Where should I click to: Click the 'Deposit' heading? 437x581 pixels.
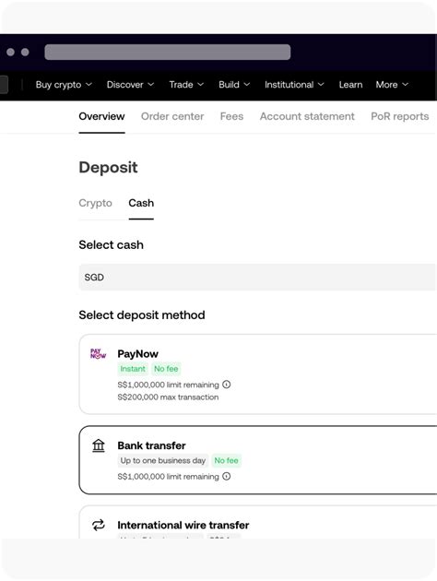pos(108,168)
